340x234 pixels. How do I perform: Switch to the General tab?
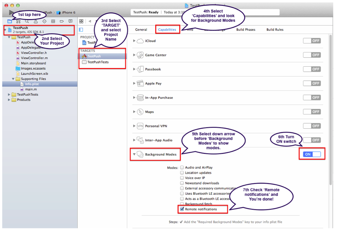(x=141, y=30)
